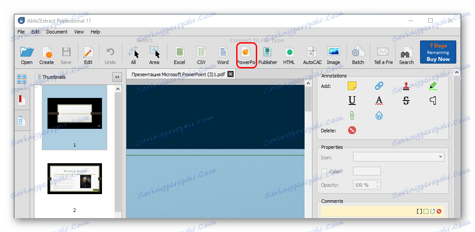Open the Edit menu
Viewport: 475px width, 232px height.
pyautogui.click(x=35, y=32)
